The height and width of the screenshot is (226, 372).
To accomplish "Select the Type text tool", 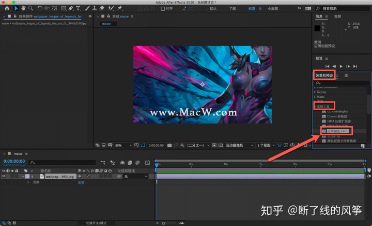I will coord(78,9).
